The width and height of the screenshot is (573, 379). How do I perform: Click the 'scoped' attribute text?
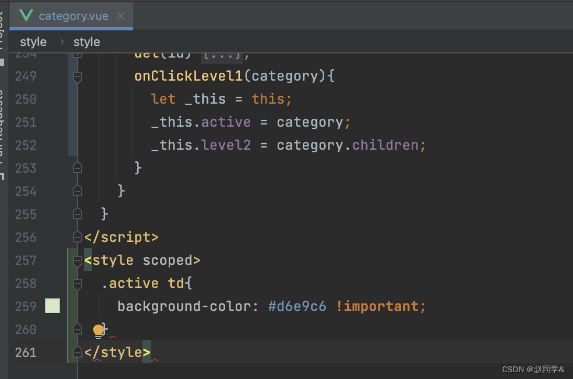pos(168,260)
